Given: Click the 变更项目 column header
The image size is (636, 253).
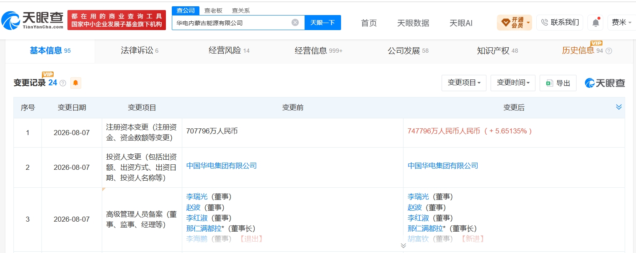Looking at the screenshot, I should pyautogui.click(x=142, y=107).
